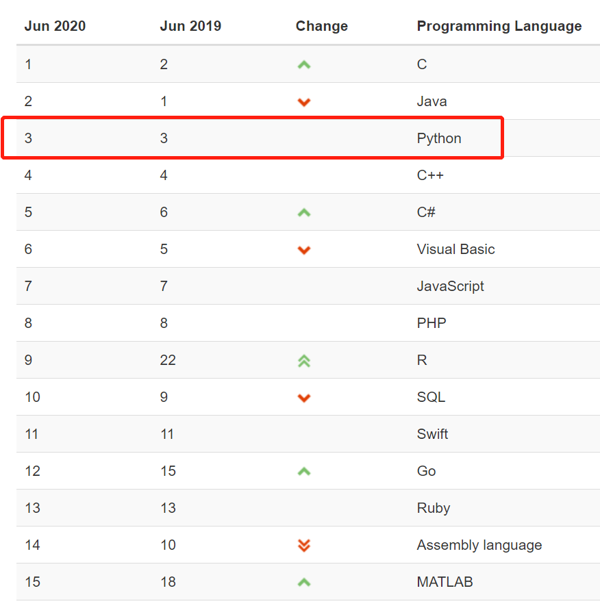Screen dimensions: 600x608
Task: Click the green up arrow in C row
Action: [304, 65]
